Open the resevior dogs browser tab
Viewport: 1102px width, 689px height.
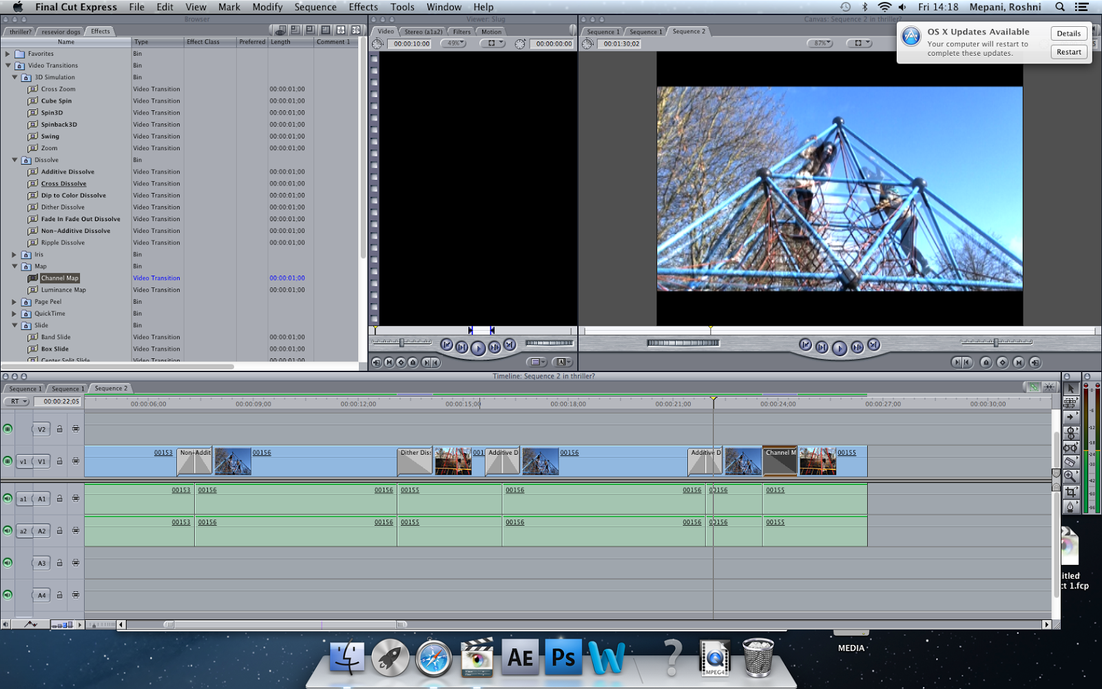pos(61,32)
